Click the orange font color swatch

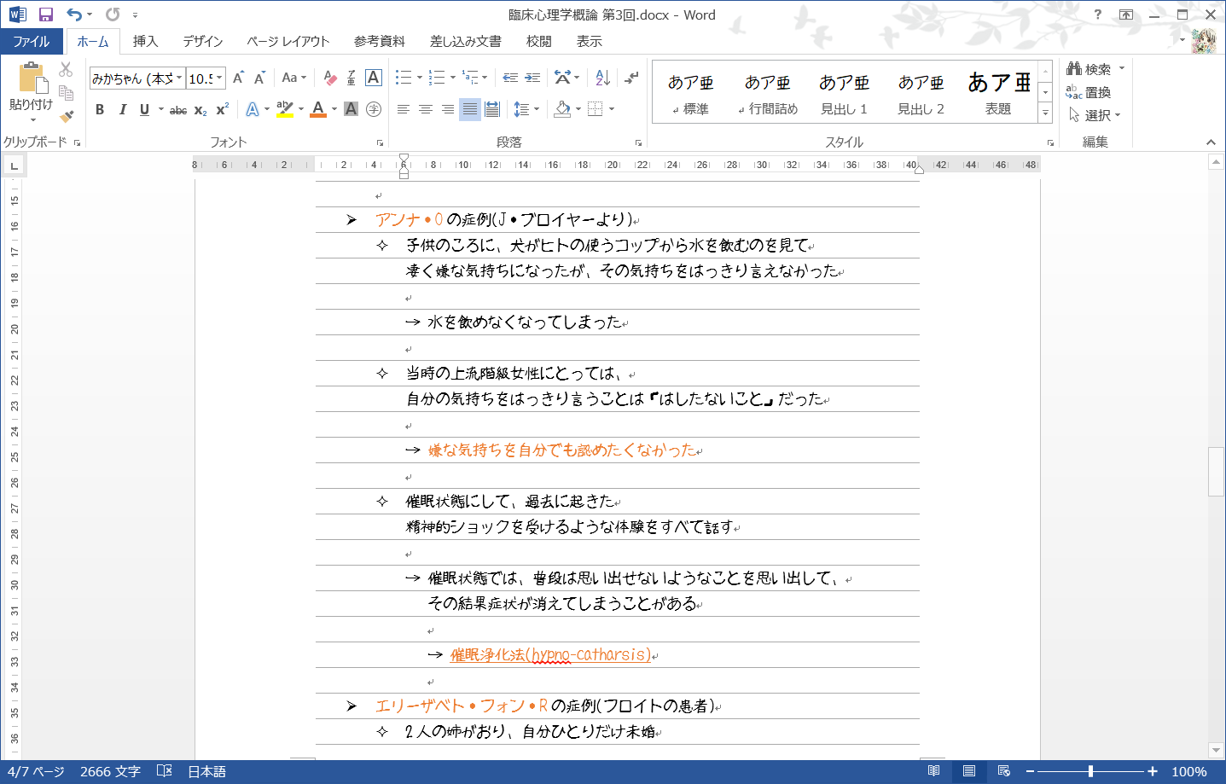[318, 109]
